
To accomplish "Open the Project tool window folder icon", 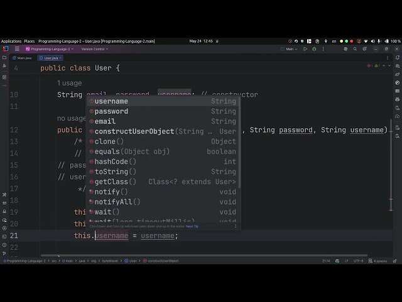I will 4,58.
